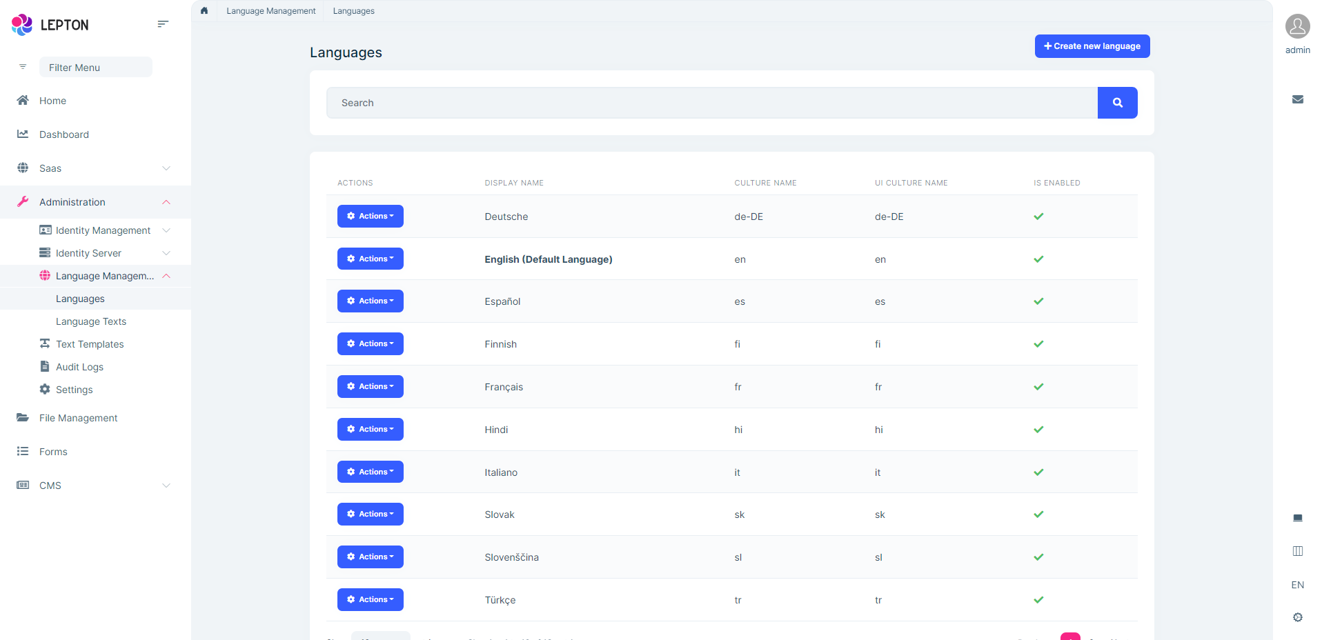Click the hamburger icon next to LEPTON logo

(x=163, y=23)
